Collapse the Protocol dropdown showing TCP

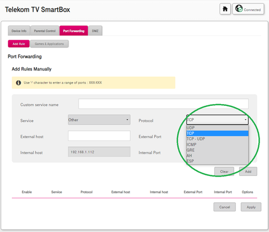pyautogui.click(x=217, y=120)
